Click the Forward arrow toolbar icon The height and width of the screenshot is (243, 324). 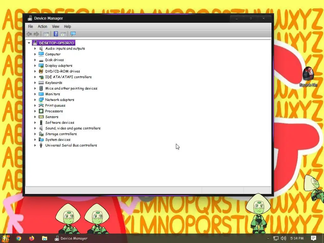click(36, 34)
